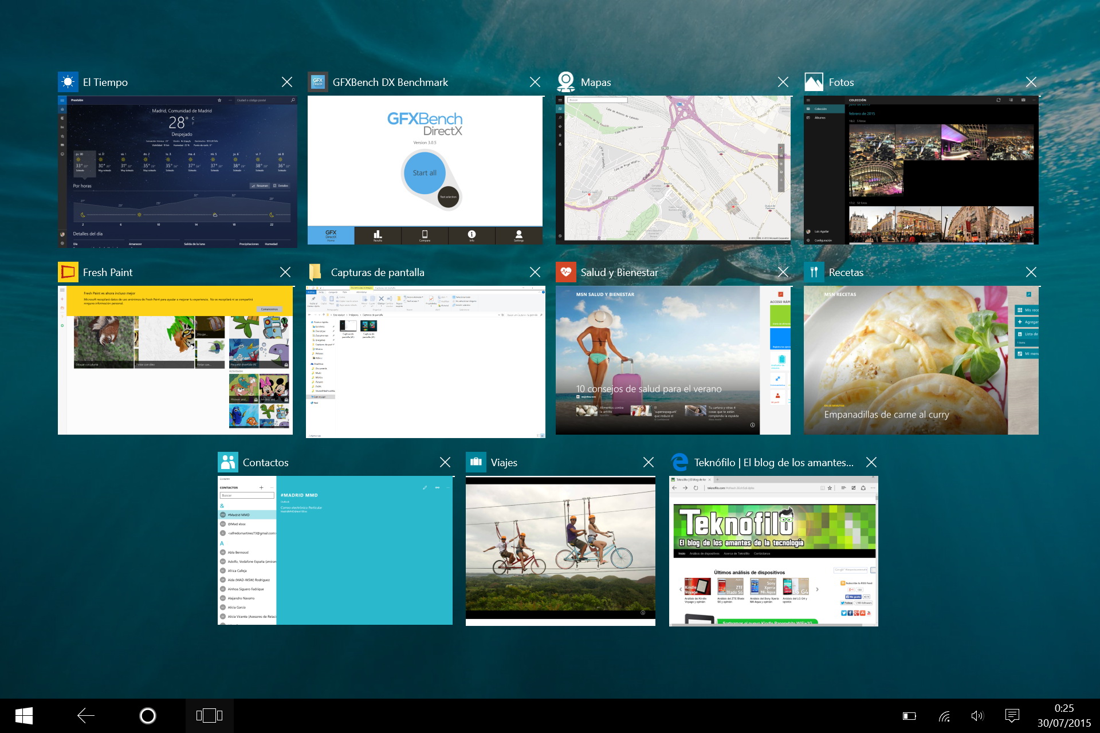
Task: Open the Windows Start menu
Action: 23,715
